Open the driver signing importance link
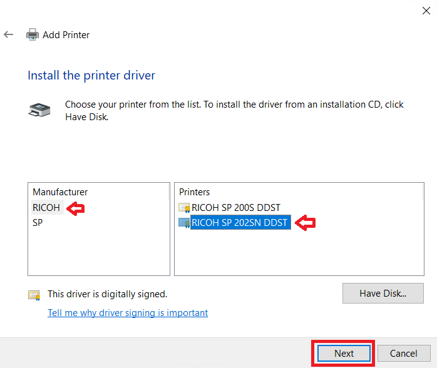Image resolution: width=437 pixels, height=368 pixels. (x=128, y=313)
